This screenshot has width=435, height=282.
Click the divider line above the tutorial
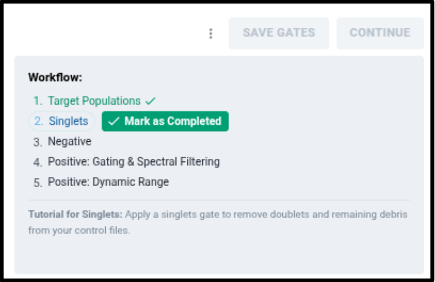pyautogui.click(x=218, y=200)
